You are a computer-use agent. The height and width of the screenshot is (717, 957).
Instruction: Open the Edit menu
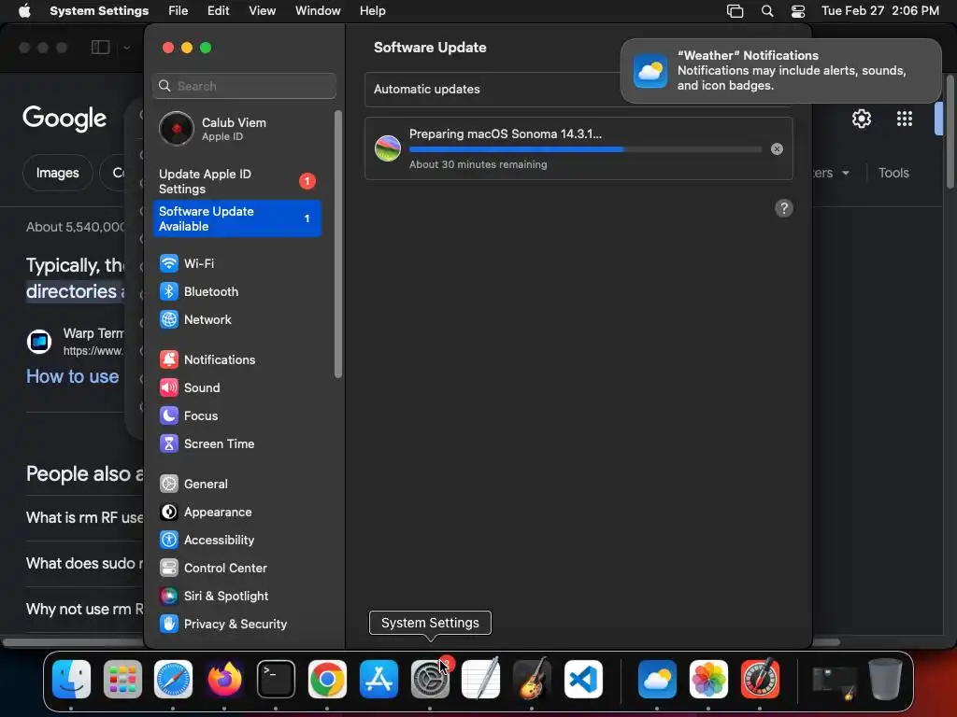point(218,11)
